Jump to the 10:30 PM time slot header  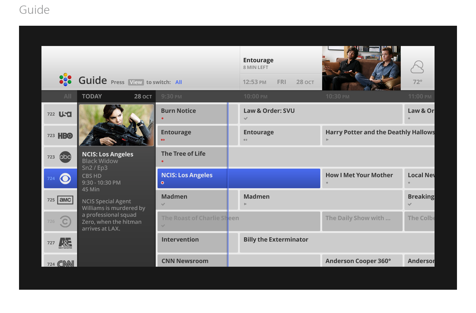click(337, 96)
